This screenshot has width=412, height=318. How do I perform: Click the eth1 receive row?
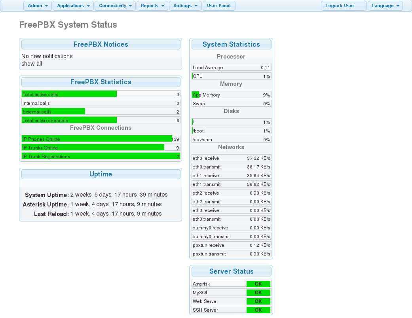[231, 175]
